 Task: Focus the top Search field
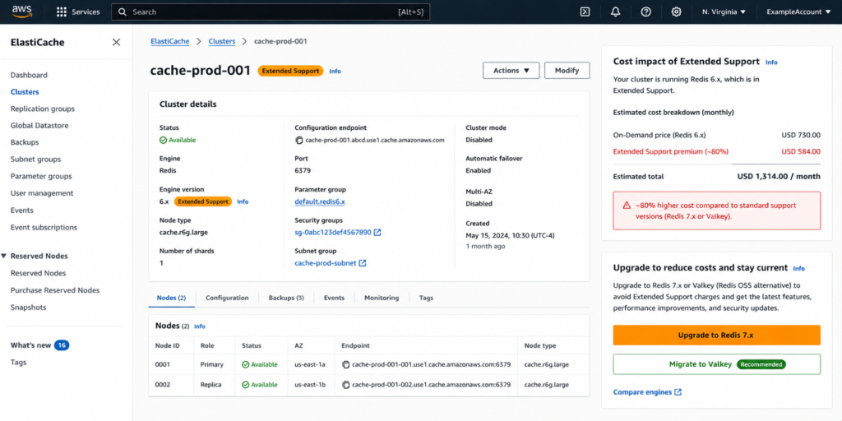point(271,12)
